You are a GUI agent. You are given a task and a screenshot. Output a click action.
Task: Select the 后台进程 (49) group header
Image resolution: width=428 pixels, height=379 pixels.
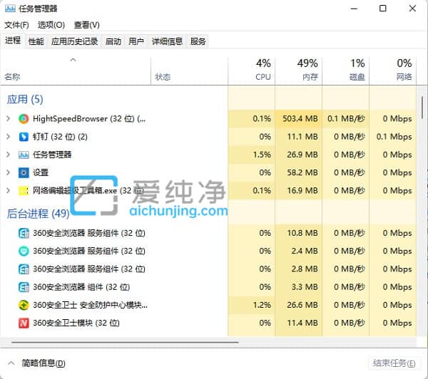pyautogui.click(x=39, y=214)
